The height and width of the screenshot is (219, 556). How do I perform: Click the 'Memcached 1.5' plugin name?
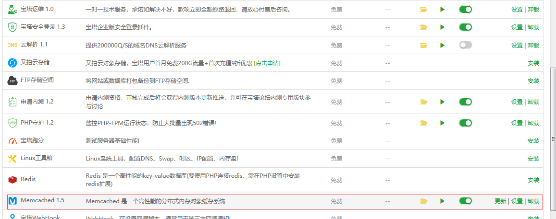(42, 200)
